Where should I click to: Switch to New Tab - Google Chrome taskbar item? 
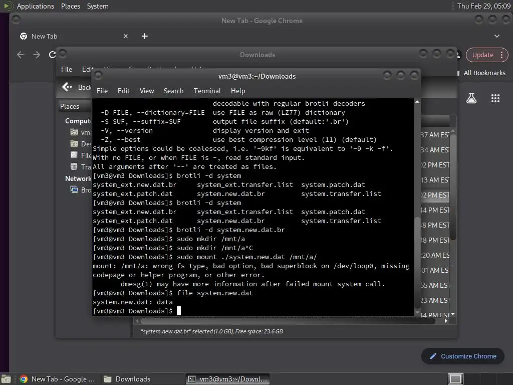point(57,379)
